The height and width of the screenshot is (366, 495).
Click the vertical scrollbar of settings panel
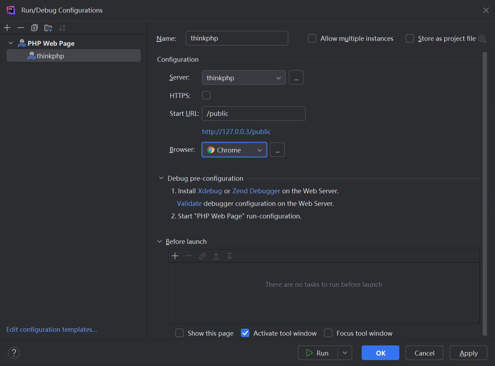coord(485,192)
